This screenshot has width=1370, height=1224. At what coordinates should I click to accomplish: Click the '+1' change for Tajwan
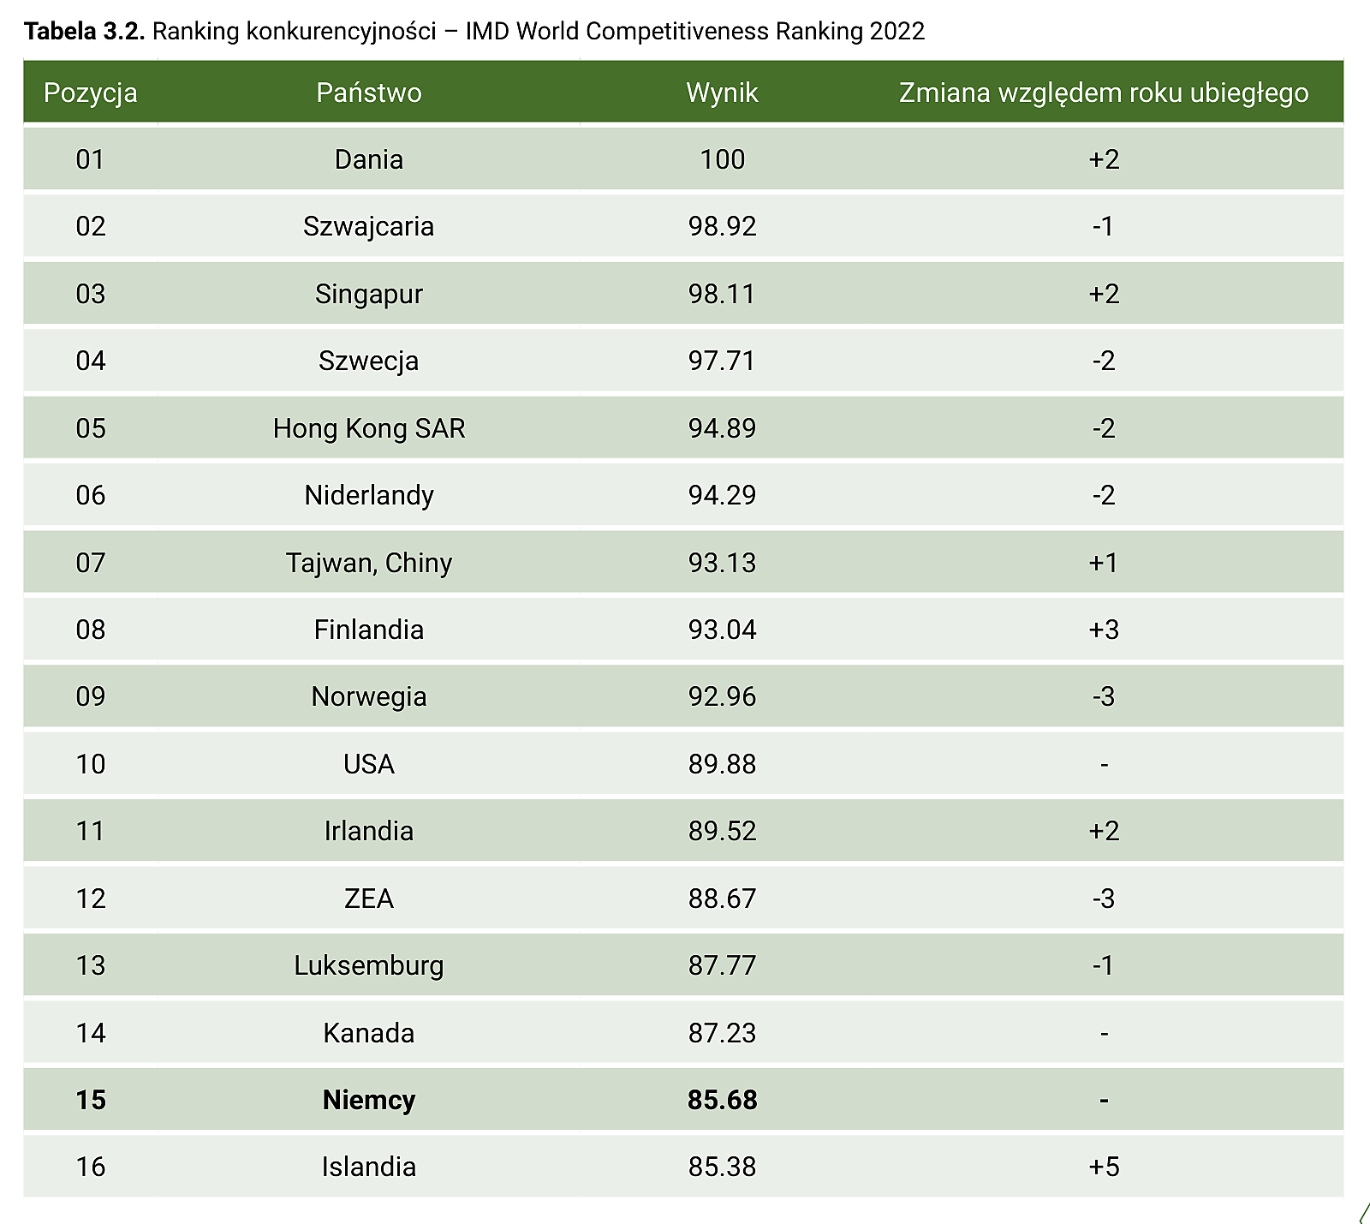[x=1104, y=563]
